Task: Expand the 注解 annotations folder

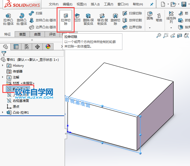Action: [x=3, y=77]
